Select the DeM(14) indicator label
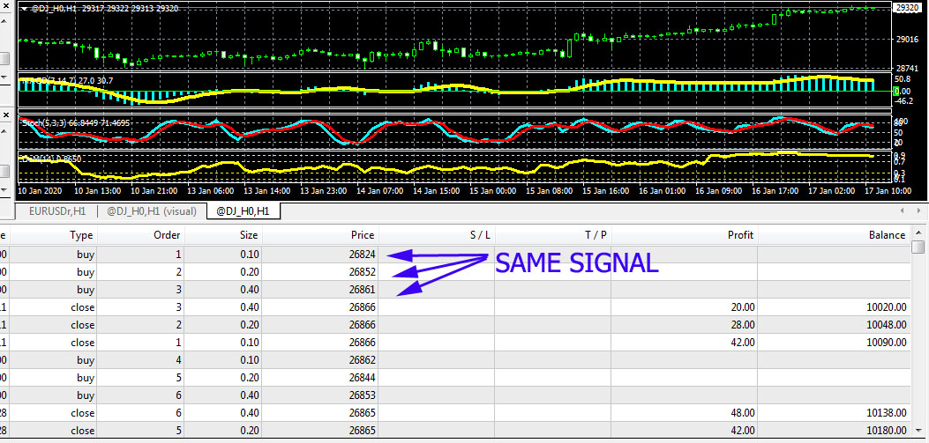 (x=51, y=159)
